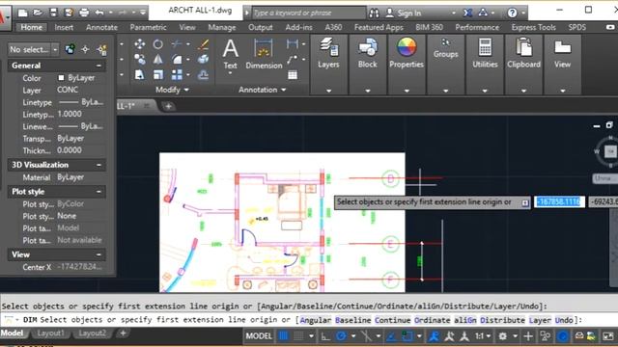Click the Dimension tool icon
Screen dimensions: 618x347
pos(264,49)
